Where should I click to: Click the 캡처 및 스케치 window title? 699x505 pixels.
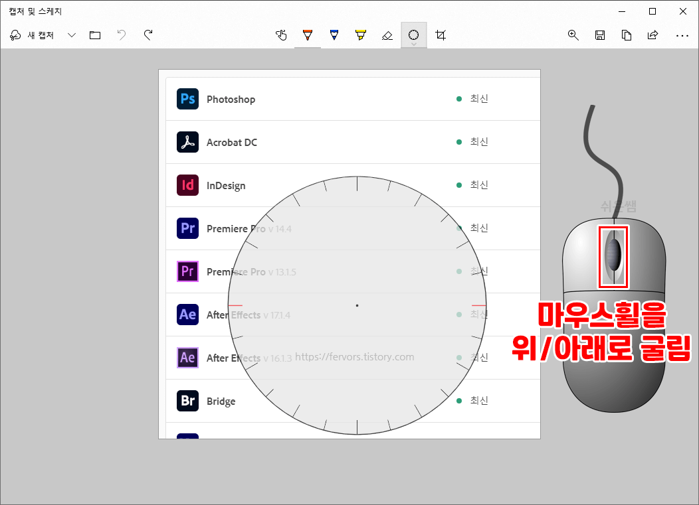(x=35, y=11)
